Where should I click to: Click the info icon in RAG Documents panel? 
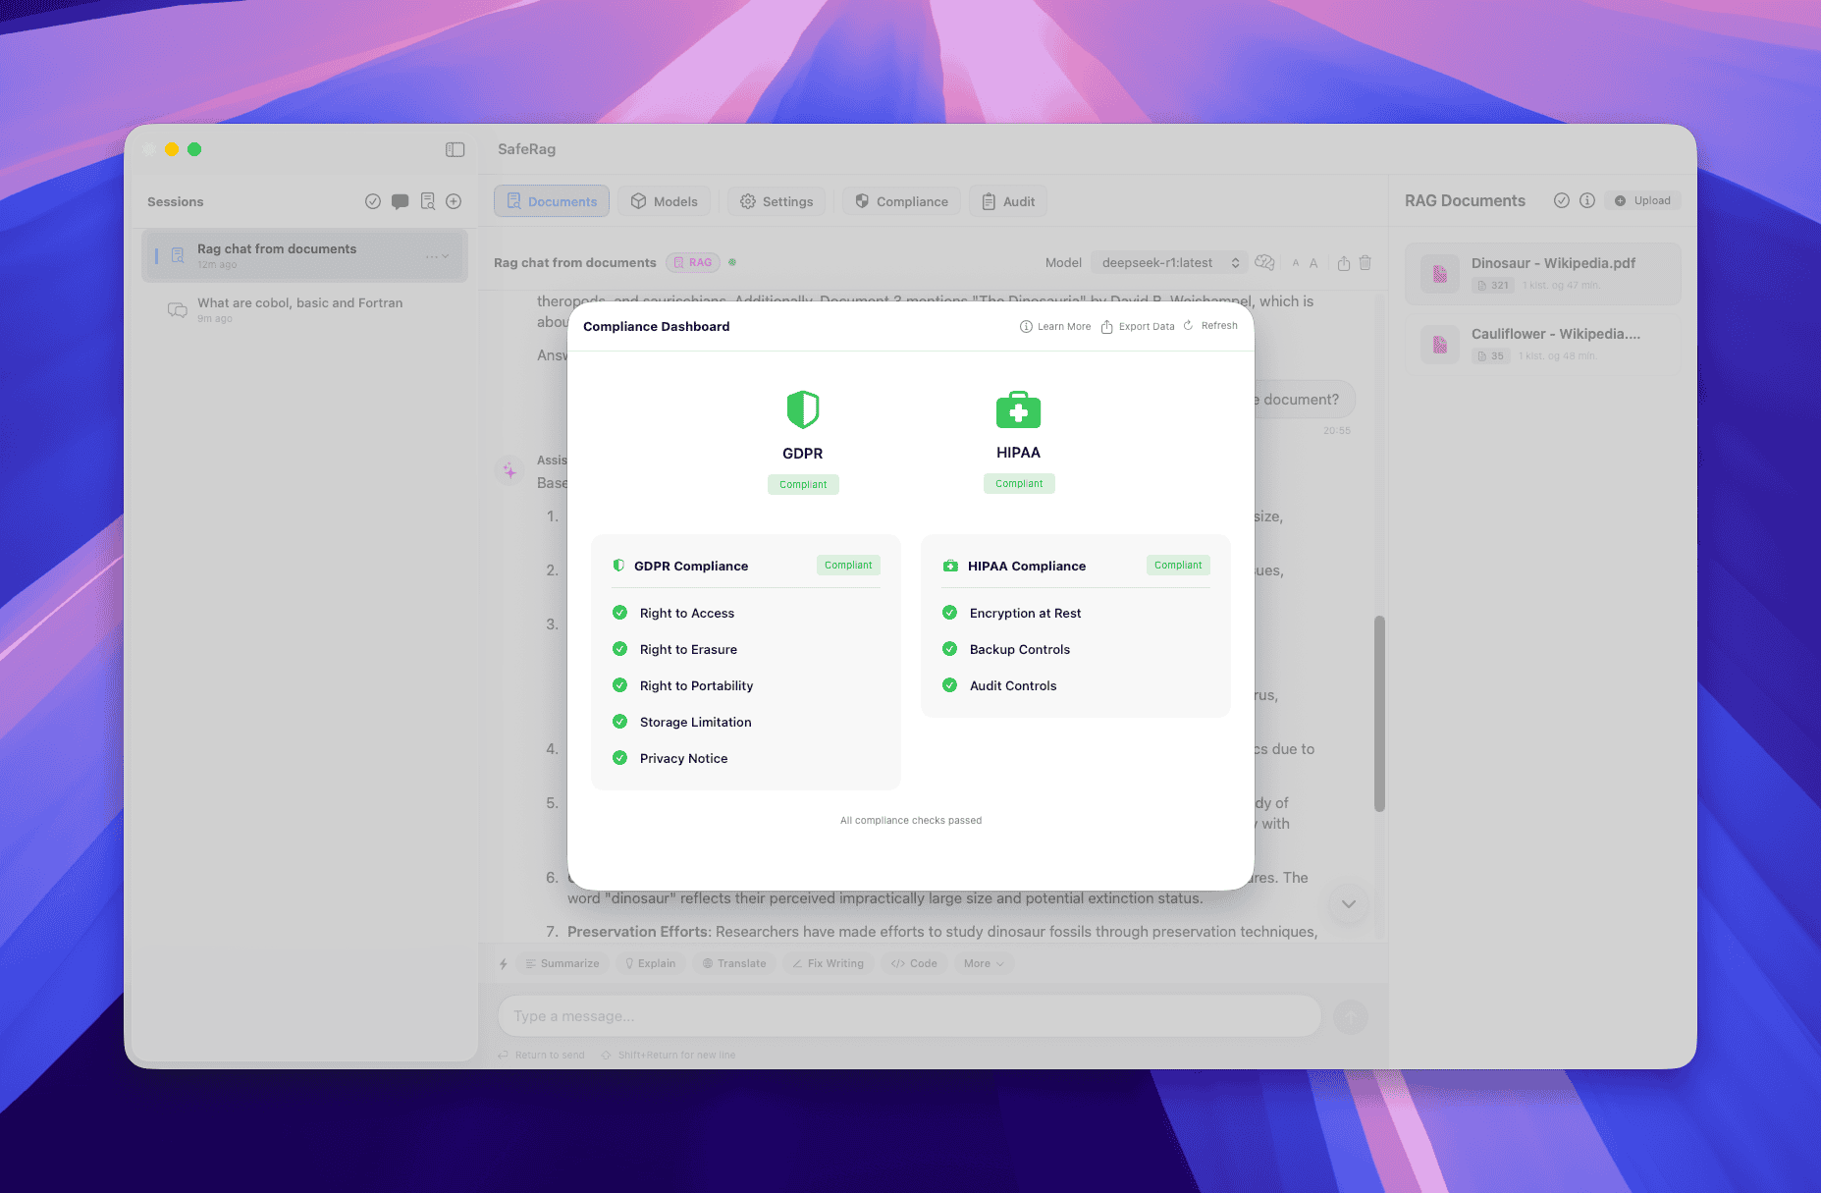click(x=1586, y=199)
